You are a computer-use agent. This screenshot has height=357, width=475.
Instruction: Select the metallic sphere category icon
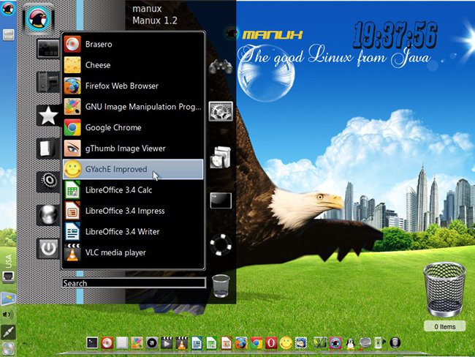point(47,215)
